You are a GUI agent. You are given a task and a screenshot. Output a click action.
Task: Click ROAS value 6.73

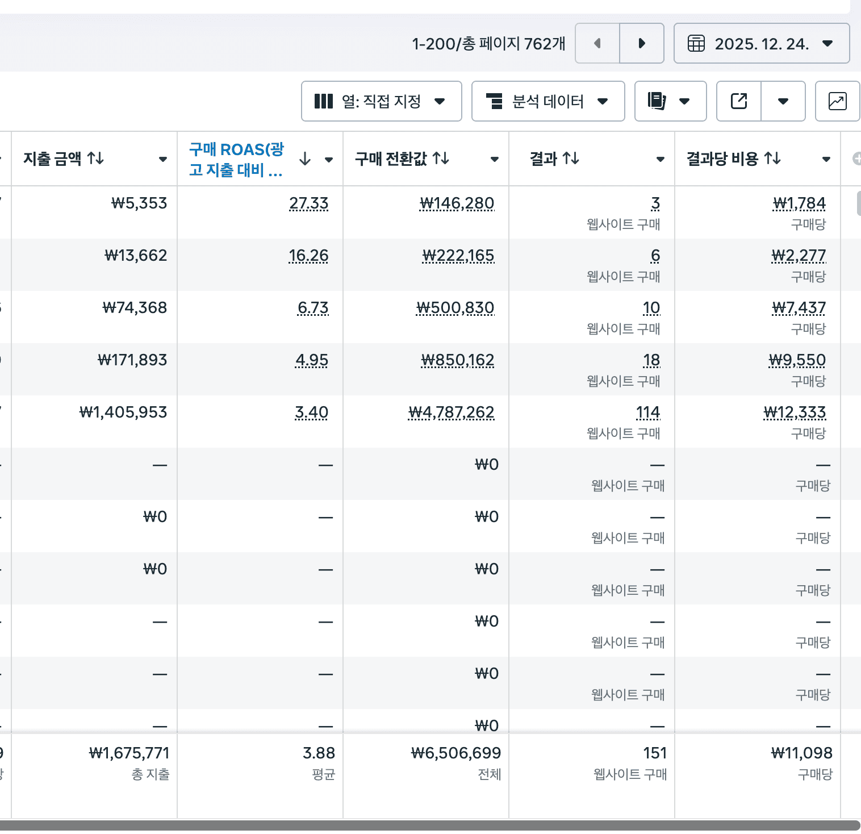click(313, 308)
